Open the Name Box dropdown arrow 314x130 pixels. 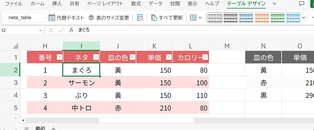pos(41,30)
